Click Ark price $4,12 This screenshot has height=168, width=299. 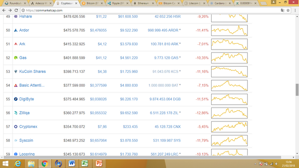click(102, 44)
